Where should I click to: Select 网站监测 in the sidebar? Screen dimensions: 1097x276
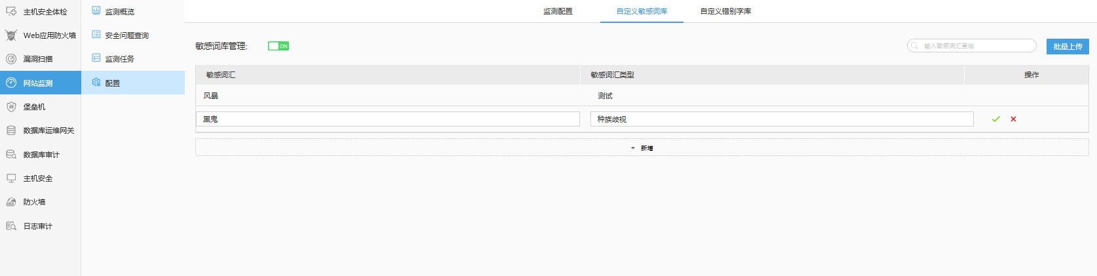point(41,83)
